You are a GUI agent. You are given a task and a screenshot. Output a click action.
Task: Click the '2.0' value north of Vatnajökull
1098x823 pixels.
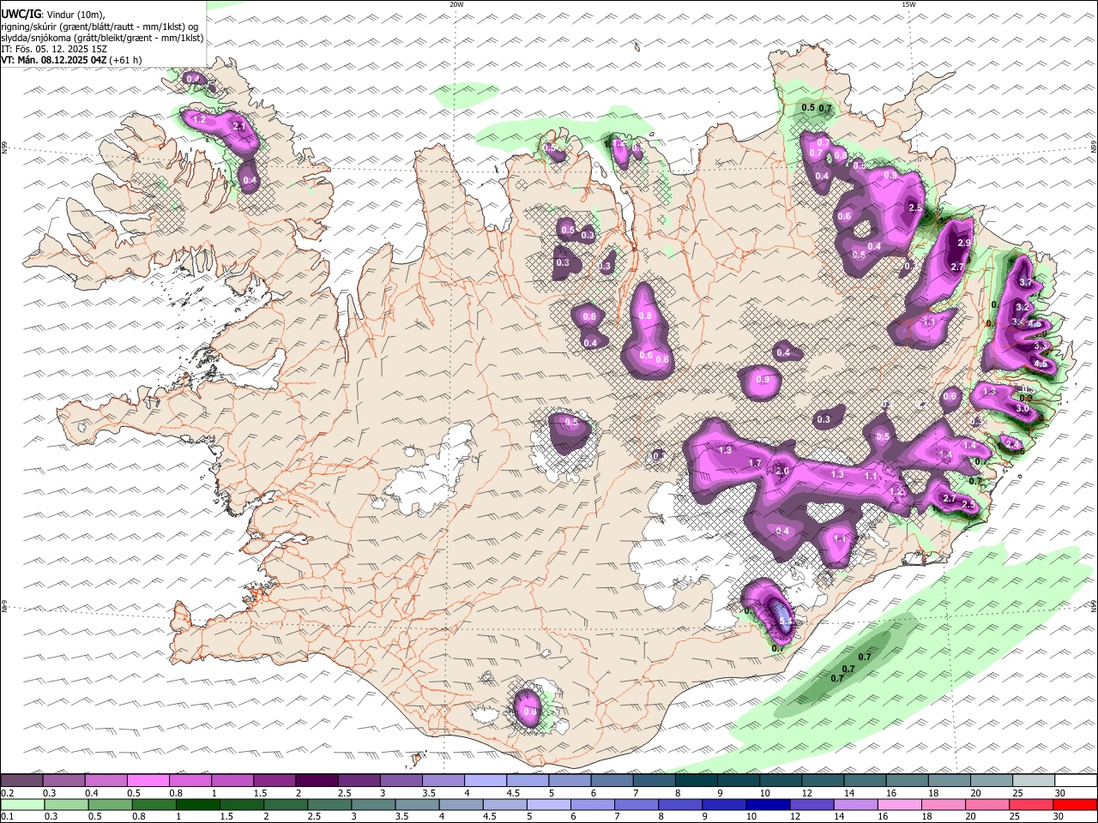coord(782,472)
